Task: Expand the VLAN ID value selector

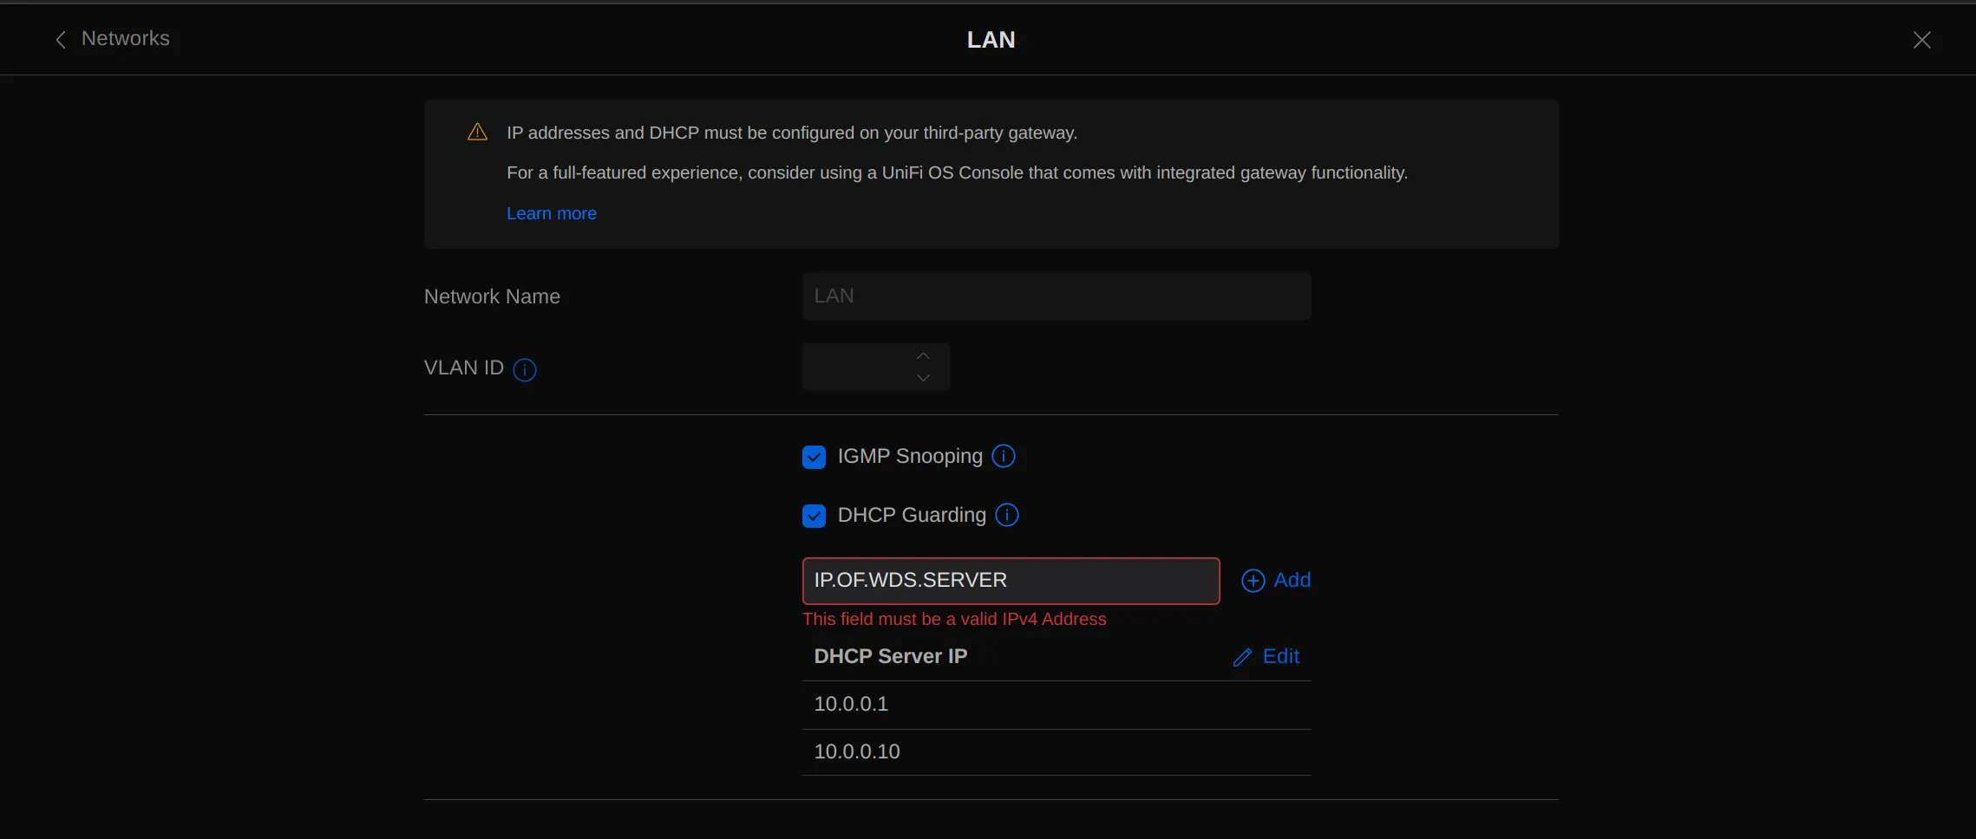Action: 867,367
